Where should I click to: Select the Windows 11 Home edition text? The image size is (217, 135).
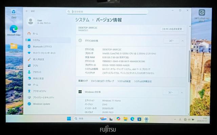(x=112, y=101)
